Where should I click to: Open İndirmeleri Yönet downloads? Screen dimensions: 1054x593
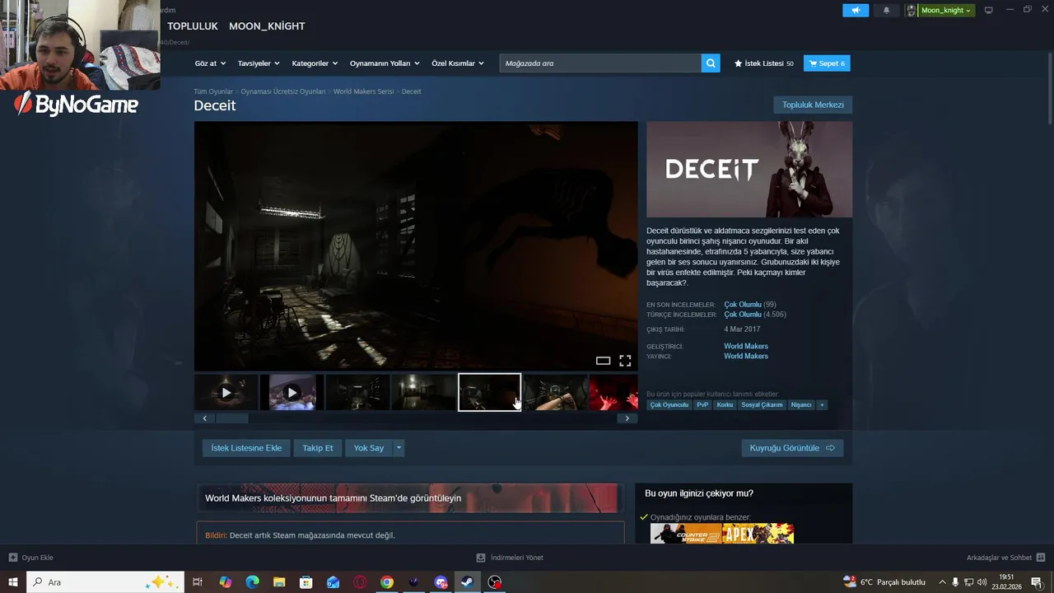click(511, 558)
